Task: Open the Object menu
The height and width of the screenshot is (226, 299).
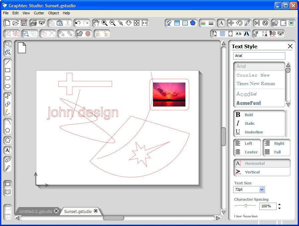Action: click(53, 13)
